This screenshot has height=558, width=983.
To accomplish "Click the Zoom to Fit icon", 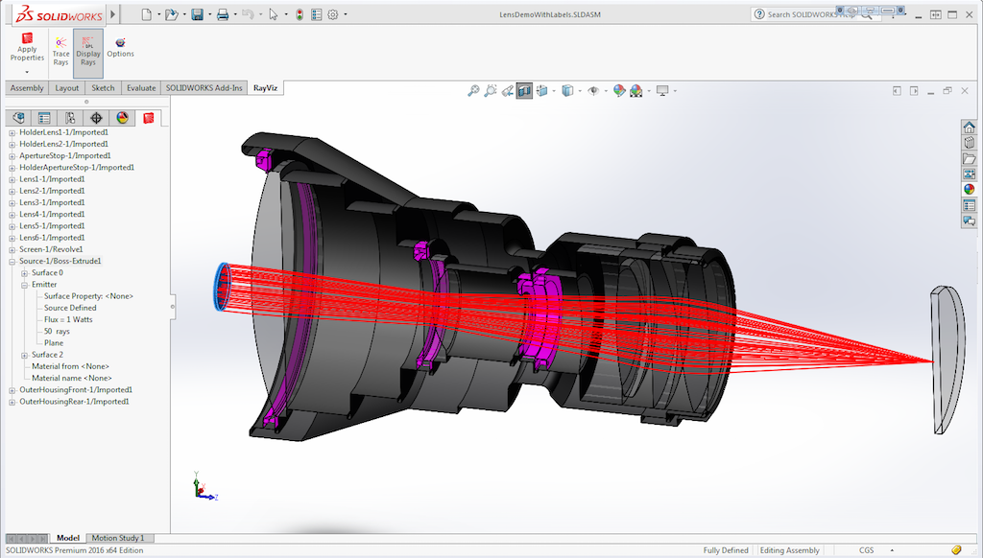I will click(473, 91).
